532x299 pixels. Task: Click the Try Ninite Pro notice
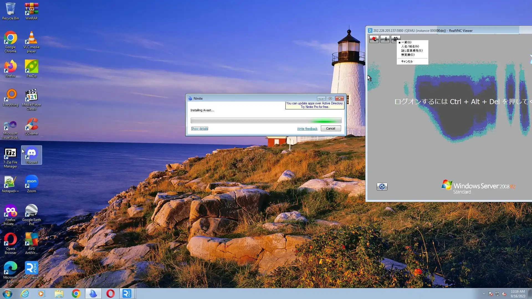point(315,105)
